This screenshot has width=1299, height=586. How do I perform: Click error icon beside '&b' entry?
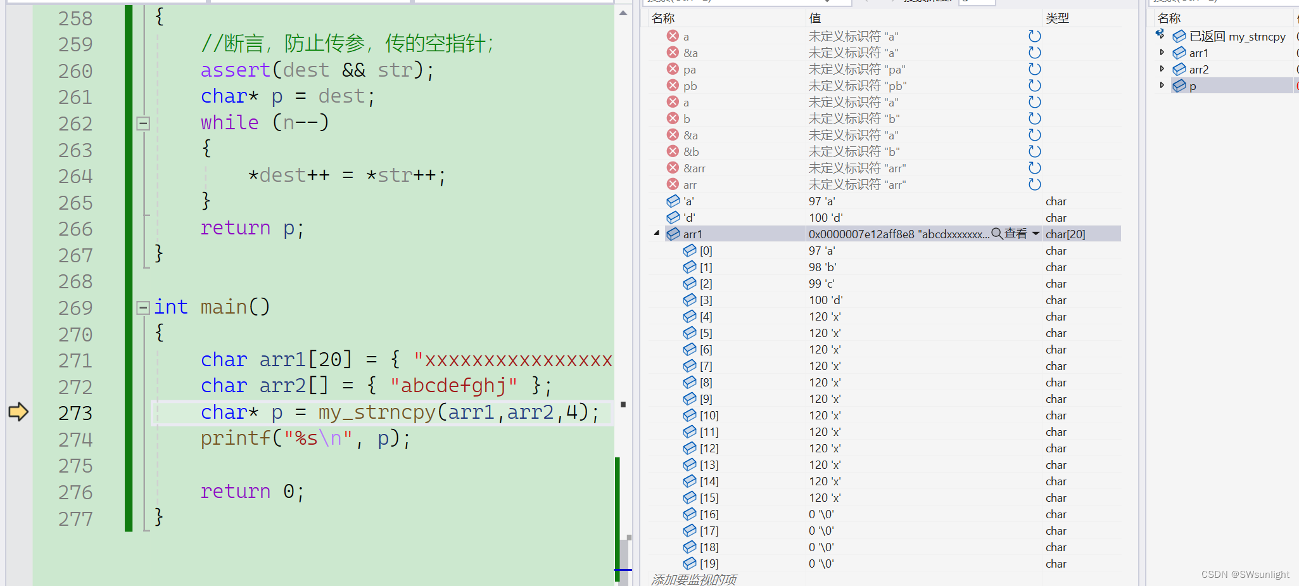[673, 151]
